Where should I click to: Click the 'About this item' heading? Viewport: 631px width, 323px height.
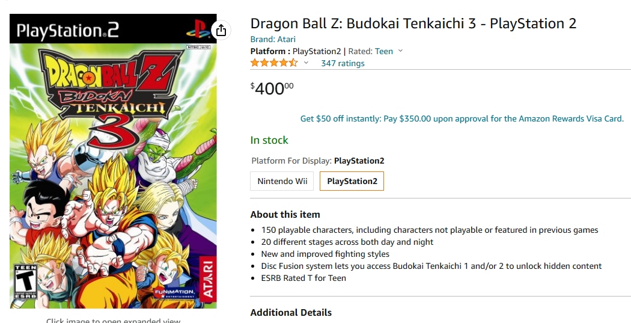coord(285,215)
